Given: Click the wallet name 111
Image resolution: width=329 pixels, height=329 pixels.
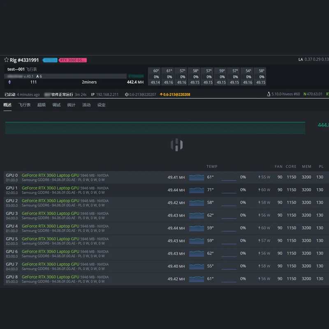Looking at the screenshot, I should tap(33, 82).
